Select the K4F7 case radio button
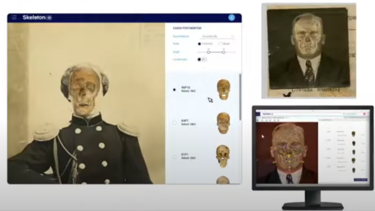This screenshot has height=211, width=375. point(174,123)
